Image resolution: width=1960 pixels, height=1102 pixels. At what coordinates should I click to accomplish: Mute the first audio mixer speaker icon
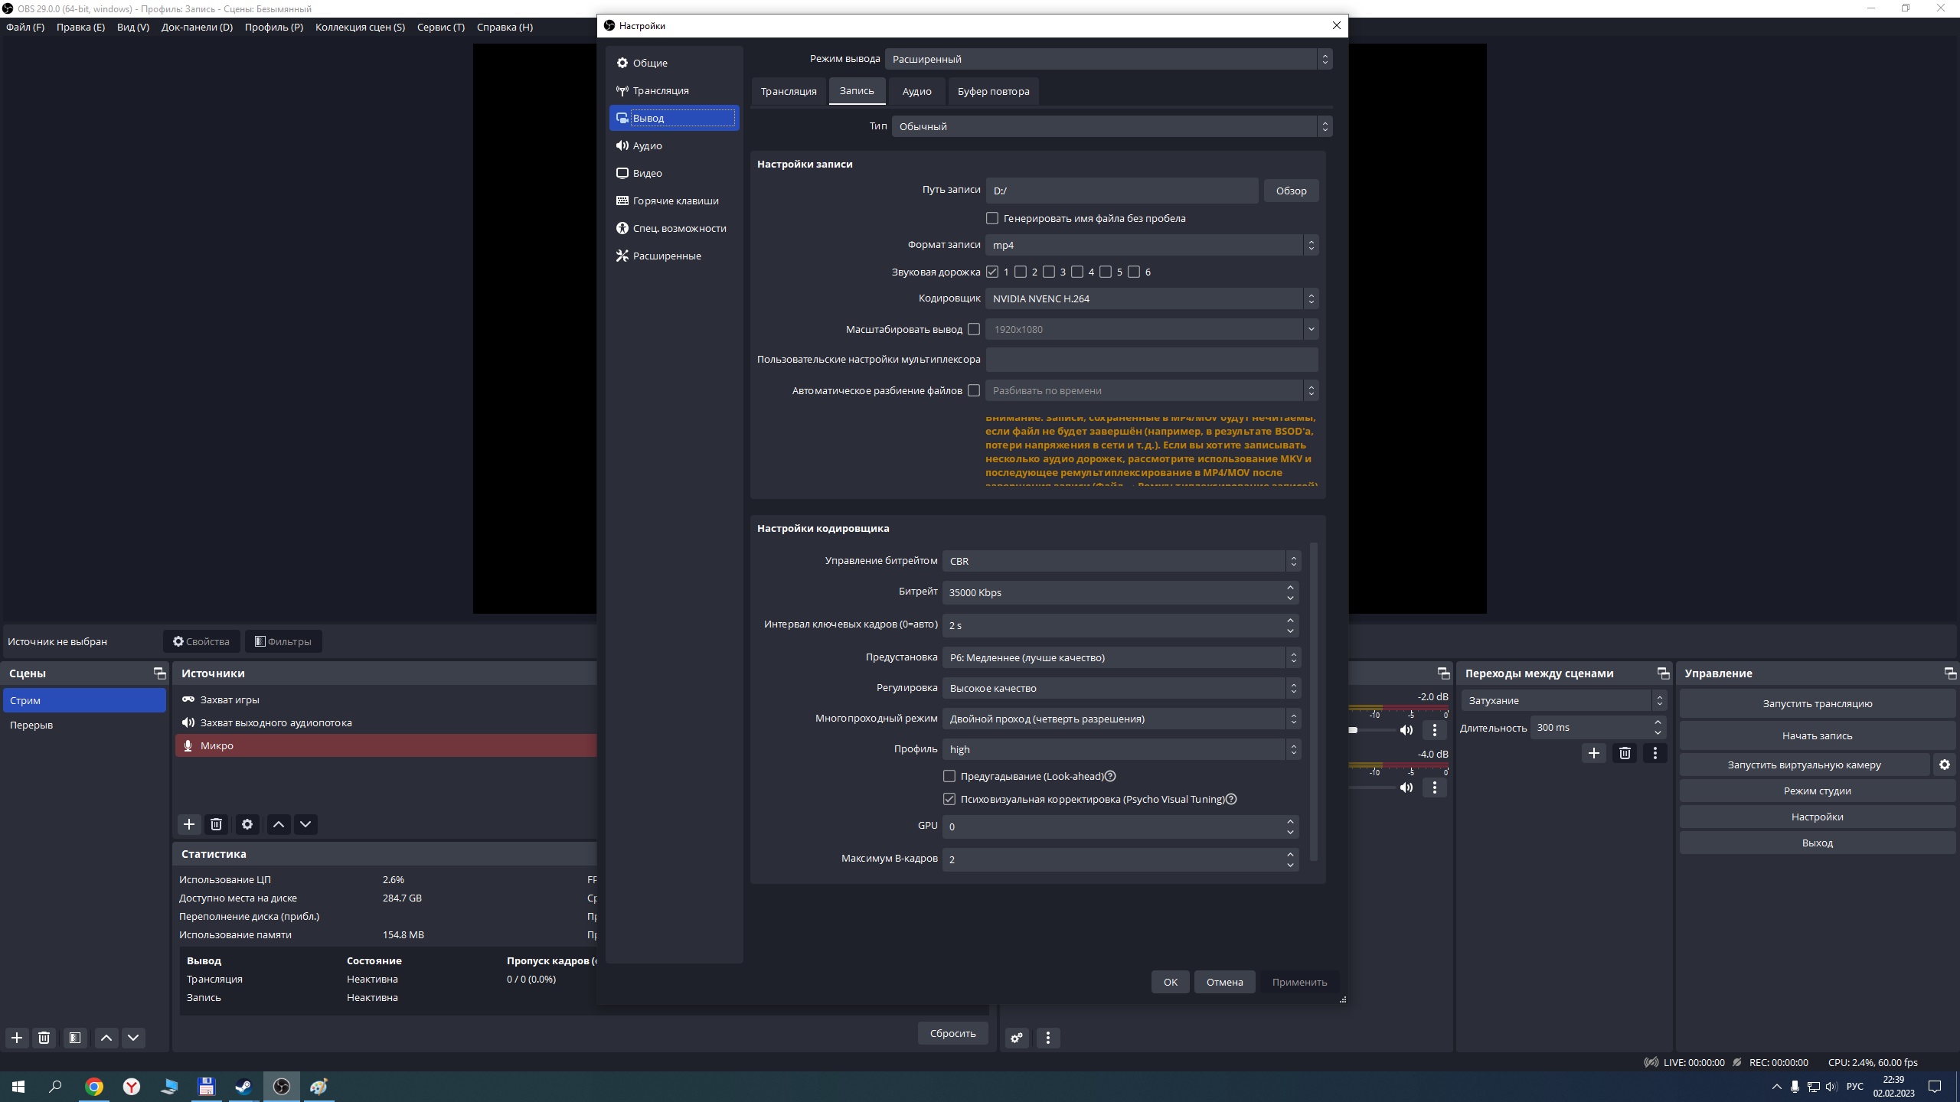(1406, 730)
